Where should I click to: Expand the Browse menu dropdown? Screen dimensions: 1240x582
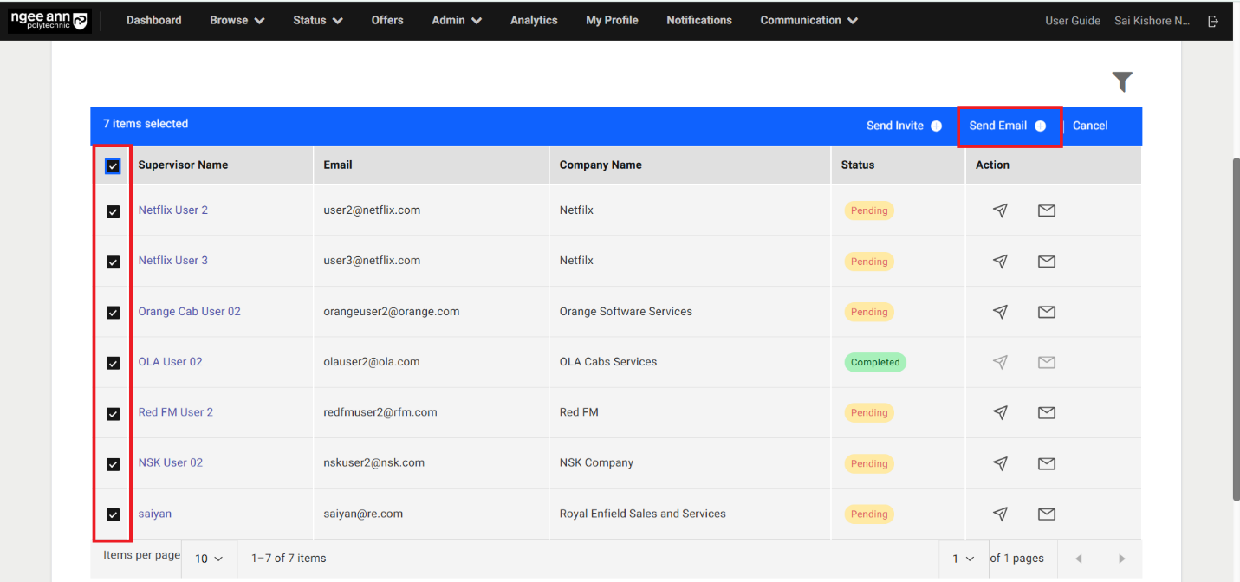(237, 20)
